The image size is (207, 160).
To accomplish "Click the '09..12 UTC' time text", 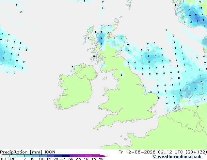I will (x=170, y=152).
